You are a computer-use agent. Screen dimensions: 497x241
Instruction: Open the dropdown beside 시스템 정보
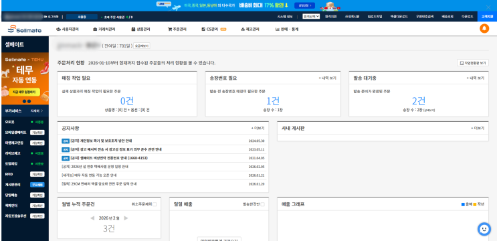coord(311,17)
